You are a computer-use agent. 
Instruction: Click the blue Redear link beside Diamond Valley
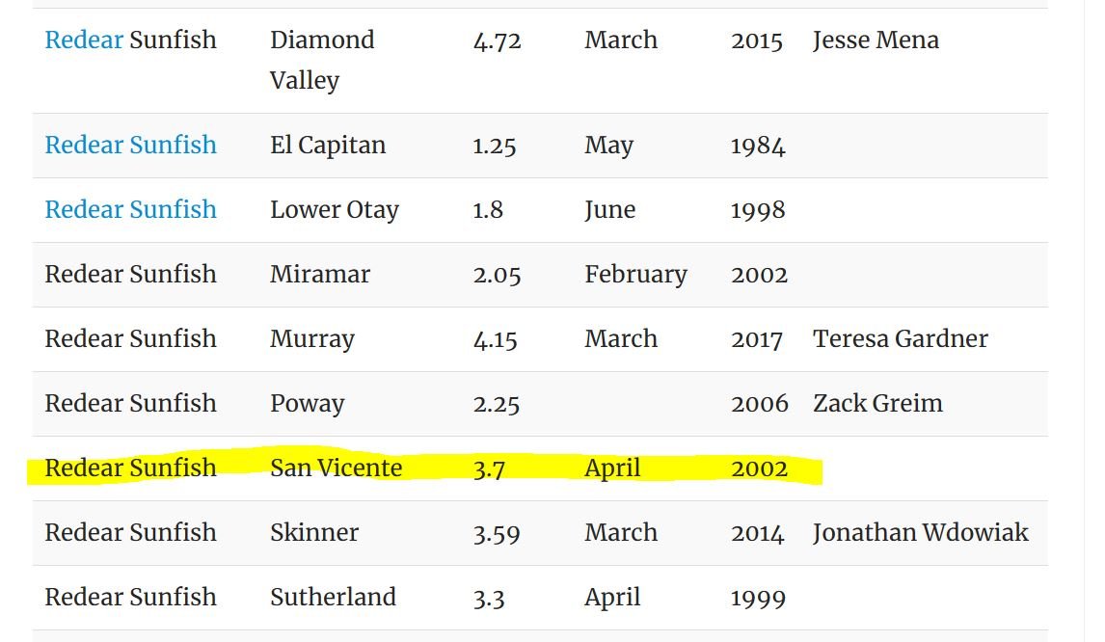coord(84,40)
